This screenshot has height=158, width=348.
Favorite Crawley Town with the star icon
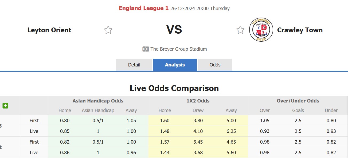(240, 30)
